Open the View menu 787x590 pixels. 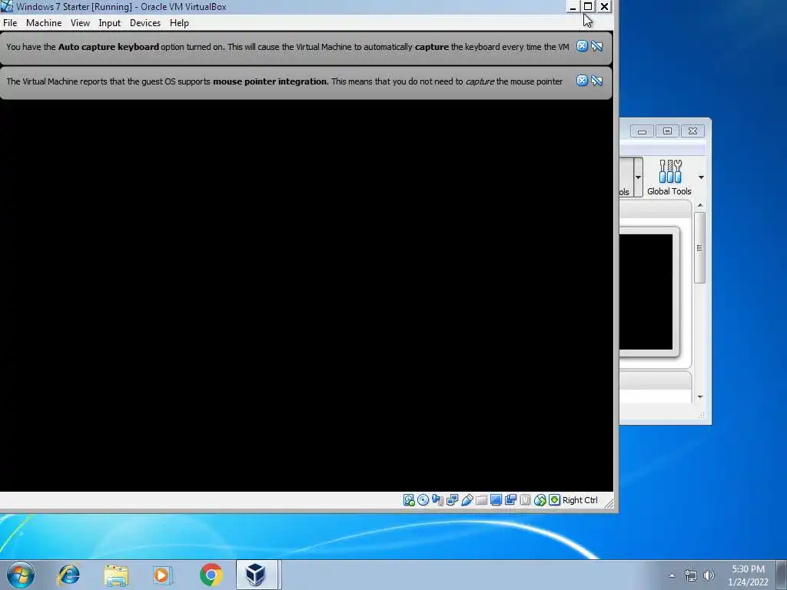(80, 23)
